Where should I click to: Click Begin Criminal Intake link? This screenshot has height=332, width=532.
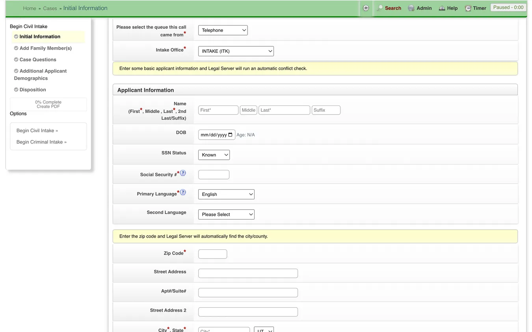click(x=41, y=142)
